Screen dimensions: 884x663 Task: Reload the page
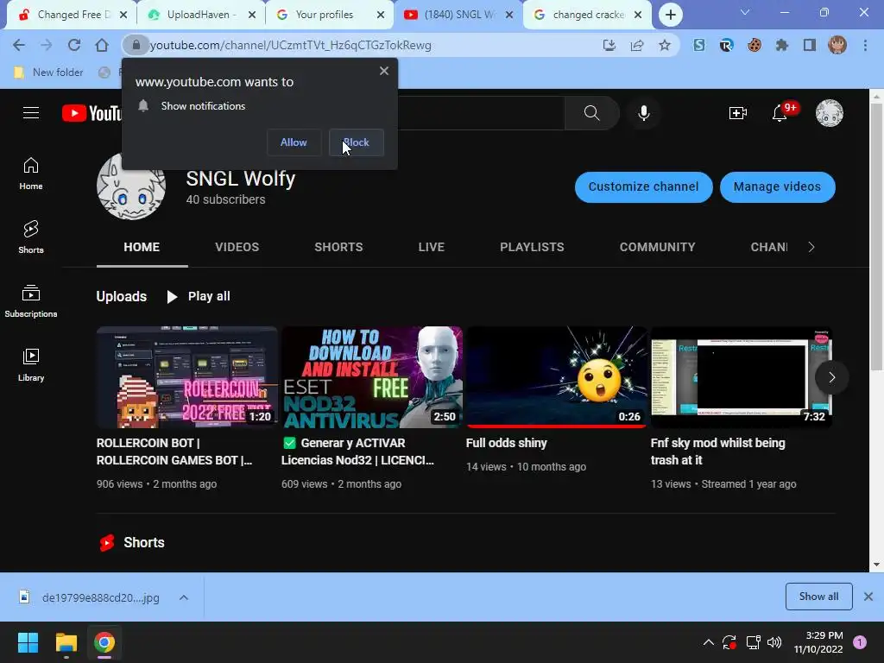point(74,45)
